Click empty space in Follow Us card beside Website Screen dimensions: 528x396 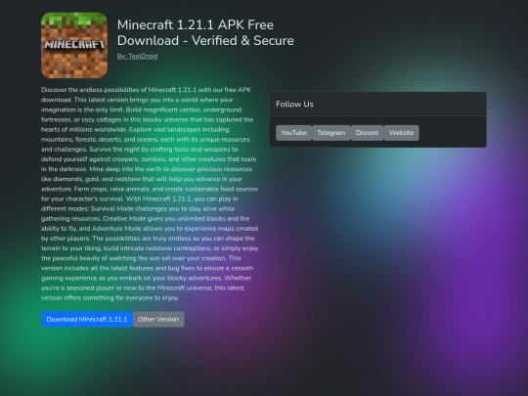(451, 133)
